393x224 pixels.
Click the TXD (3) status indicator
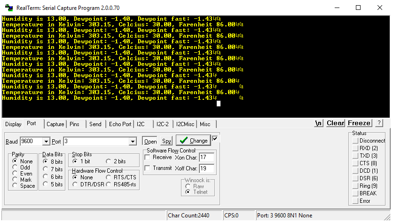(355, 156)
